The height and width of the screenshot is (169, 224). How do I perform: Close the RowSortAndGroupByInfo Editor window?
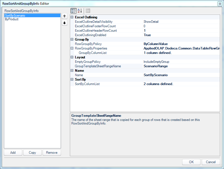(220, 4)
